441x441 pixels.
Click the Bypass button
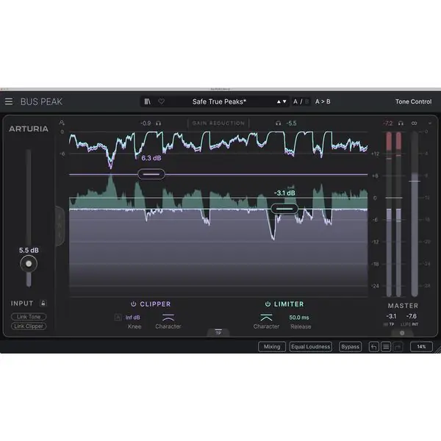[350, 347]
